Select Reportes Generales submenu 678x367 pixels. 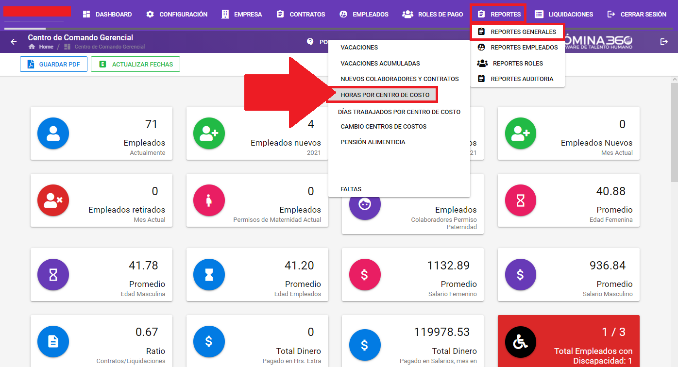[x=517, y=32]
